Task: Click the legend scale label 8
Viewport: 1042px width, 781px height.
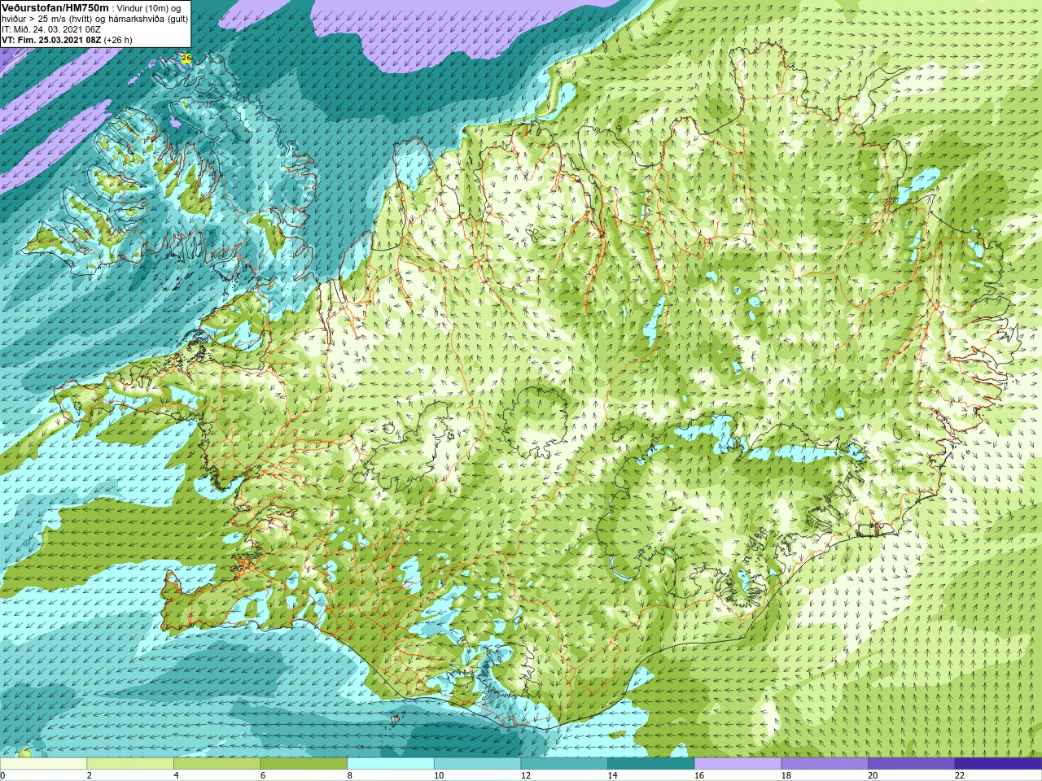Action: pyautogui.click(x=349, y=775)
